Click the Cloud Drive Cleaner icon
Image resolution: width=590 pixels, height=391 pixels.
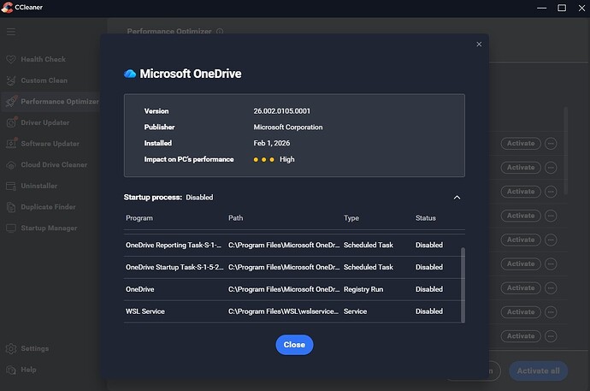click(11, 165)
